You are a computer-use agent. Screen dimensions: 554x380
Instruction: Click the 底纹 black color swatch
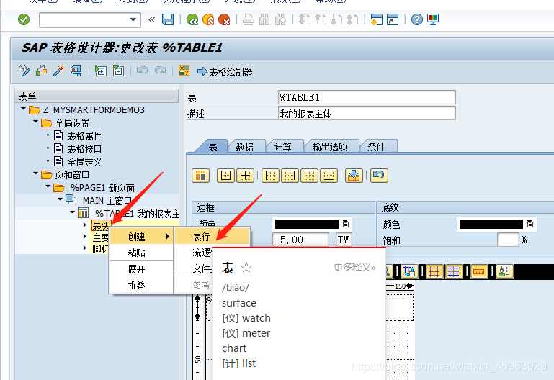[x=491, y=224]
